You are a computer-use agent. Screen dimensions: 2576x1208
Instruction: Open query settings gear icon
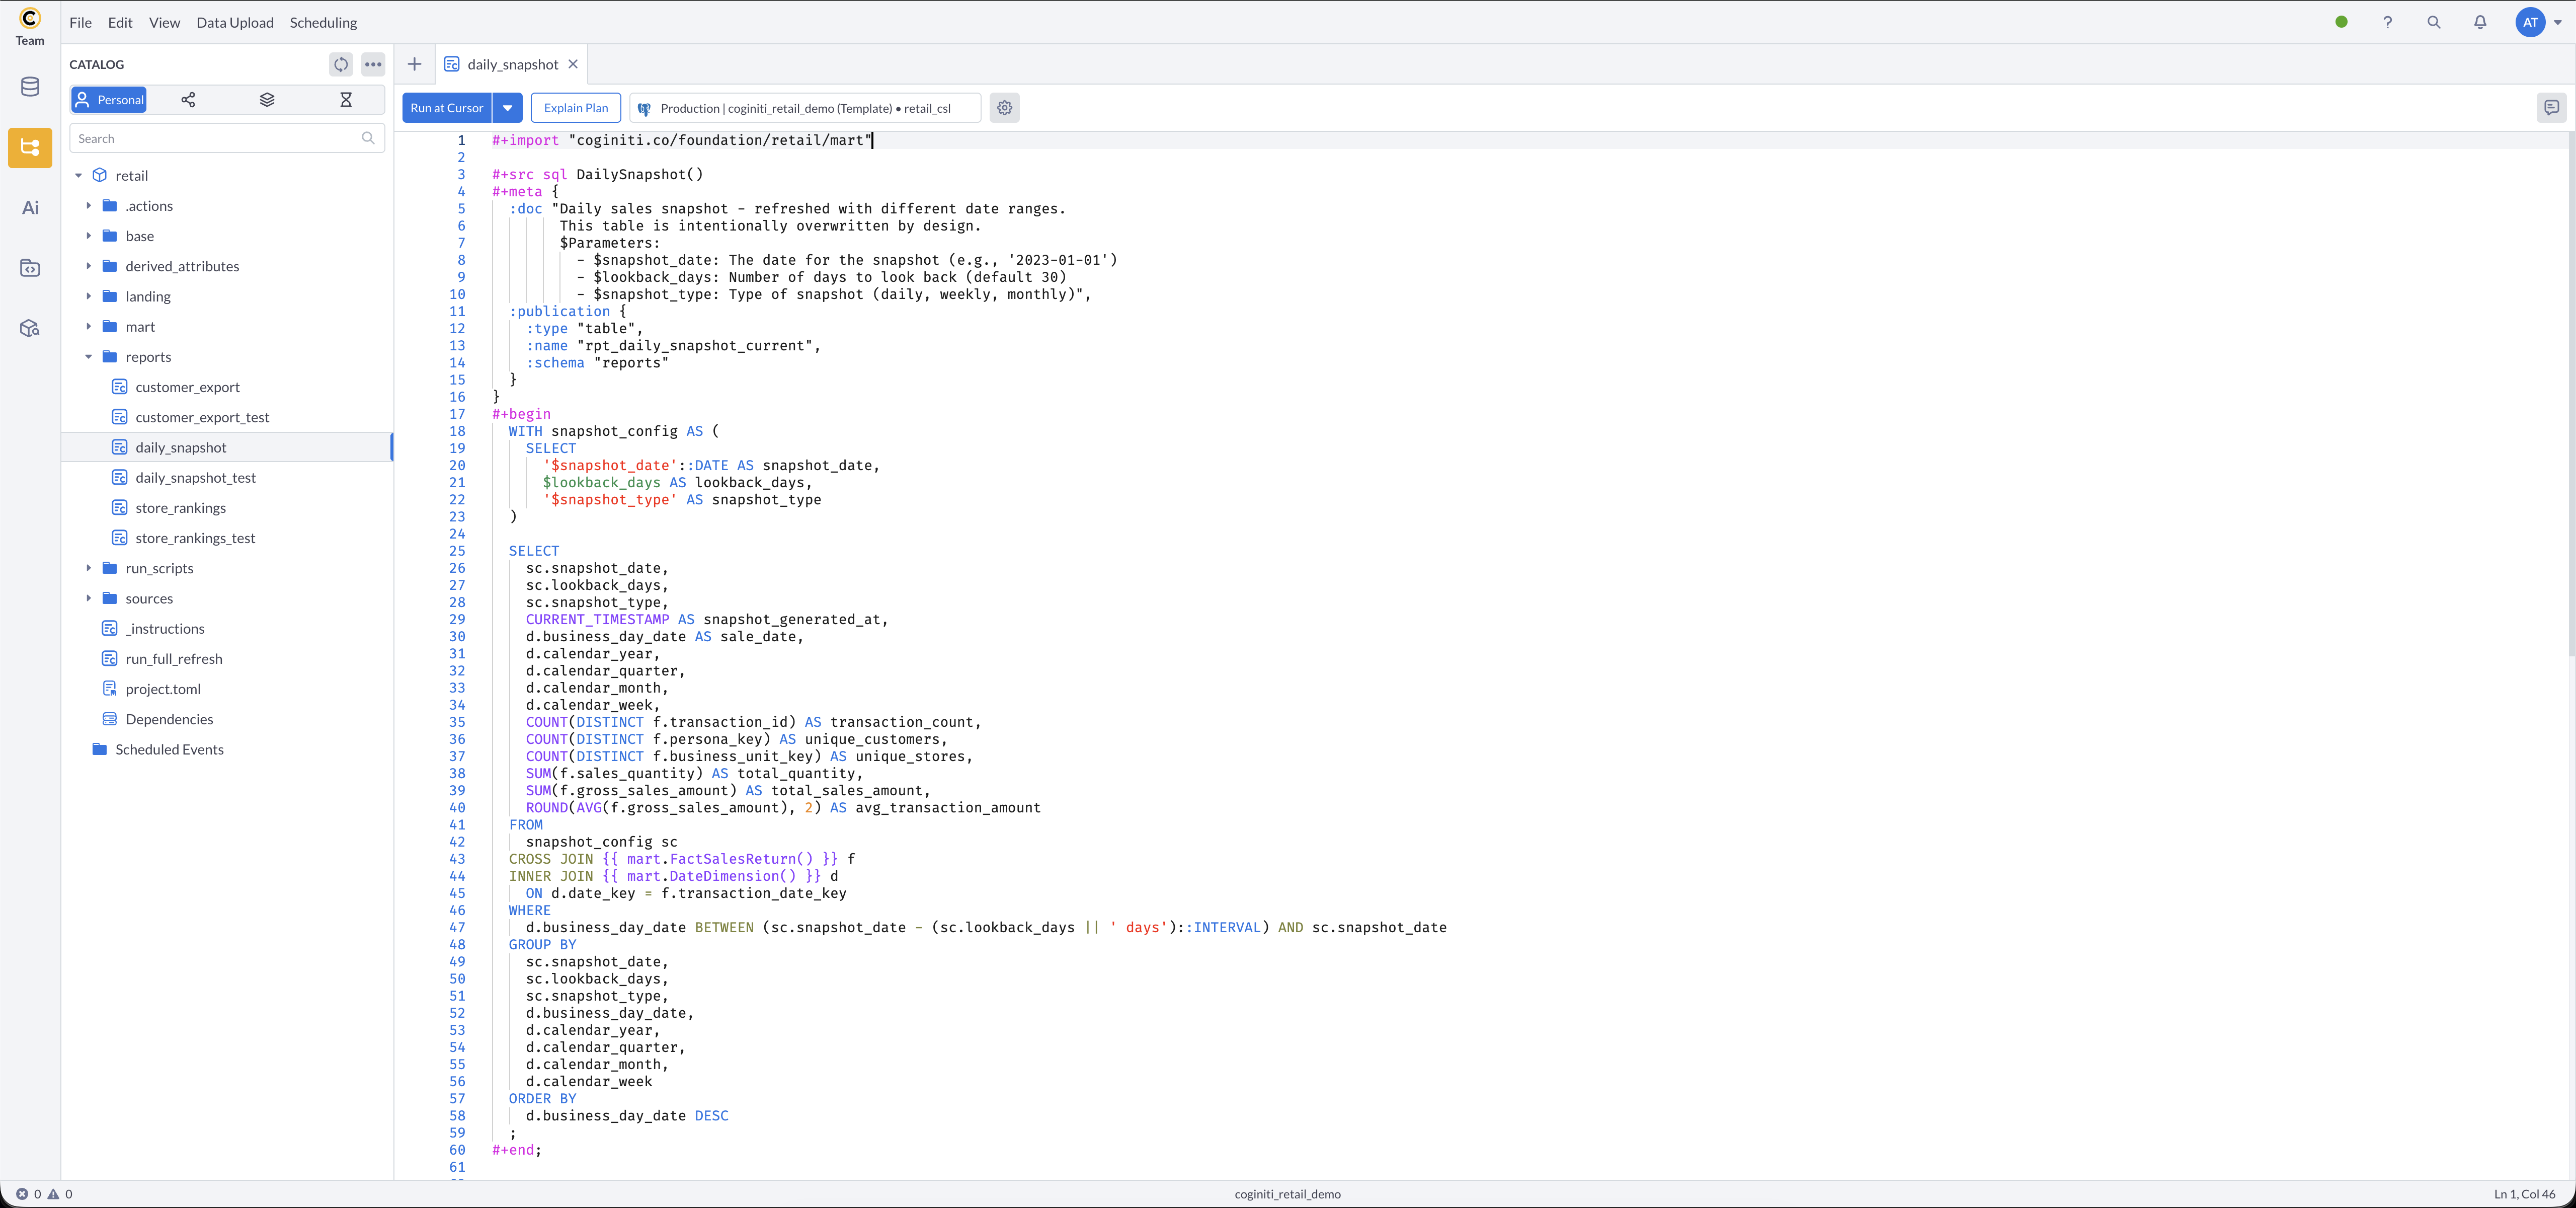[1004, 108]
